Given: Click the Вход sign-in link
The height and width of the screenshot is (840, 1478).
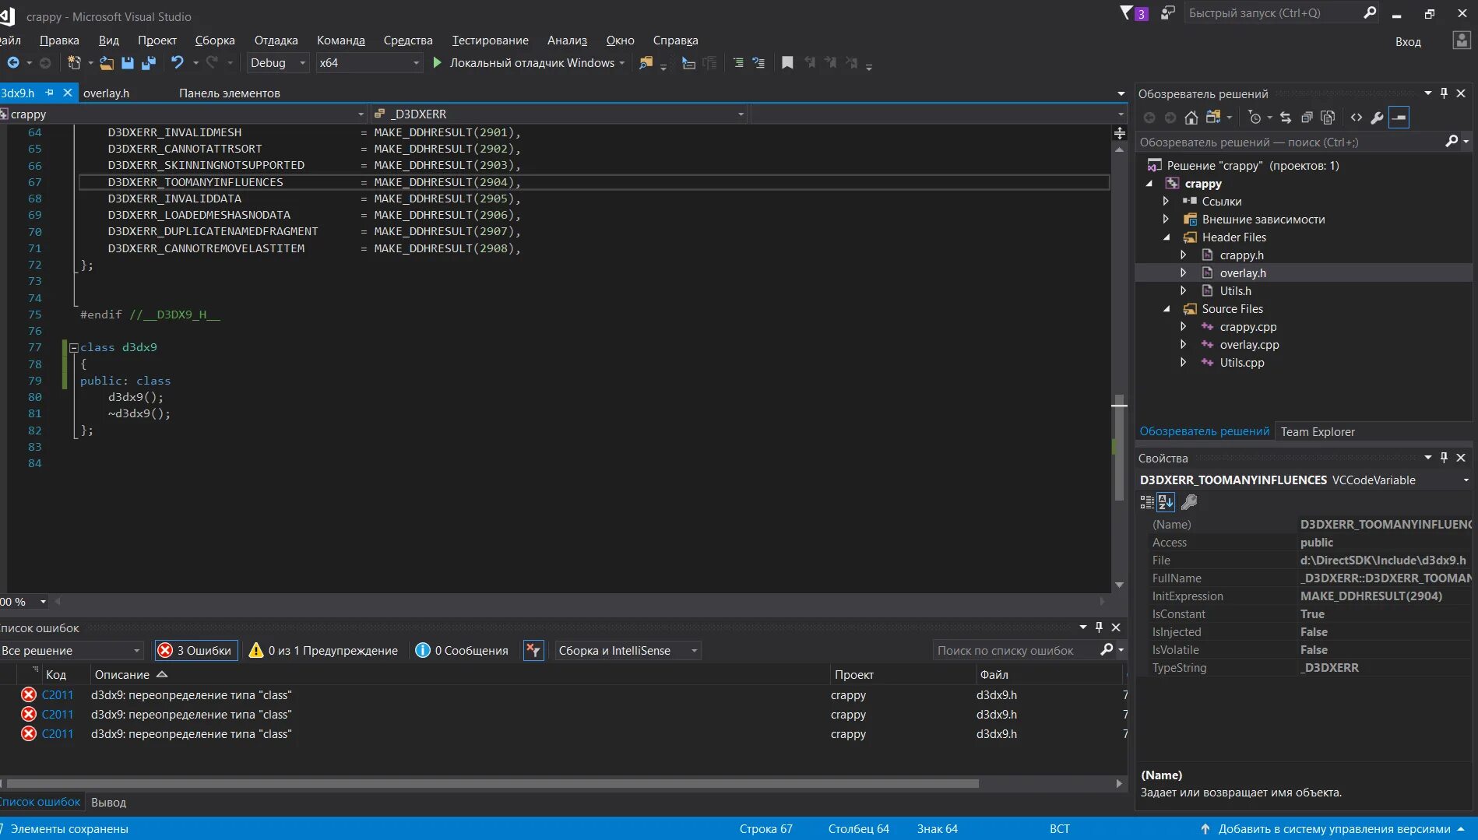Looking at the screenshot, I should [1408, 41].
